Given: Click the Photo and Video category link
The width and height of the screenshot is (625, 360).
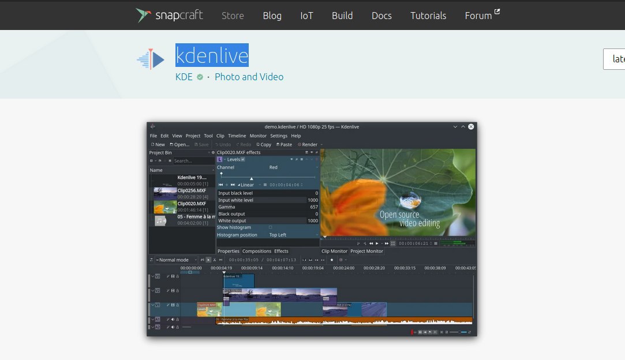Looking at the screenshot, I should point(249,77).
